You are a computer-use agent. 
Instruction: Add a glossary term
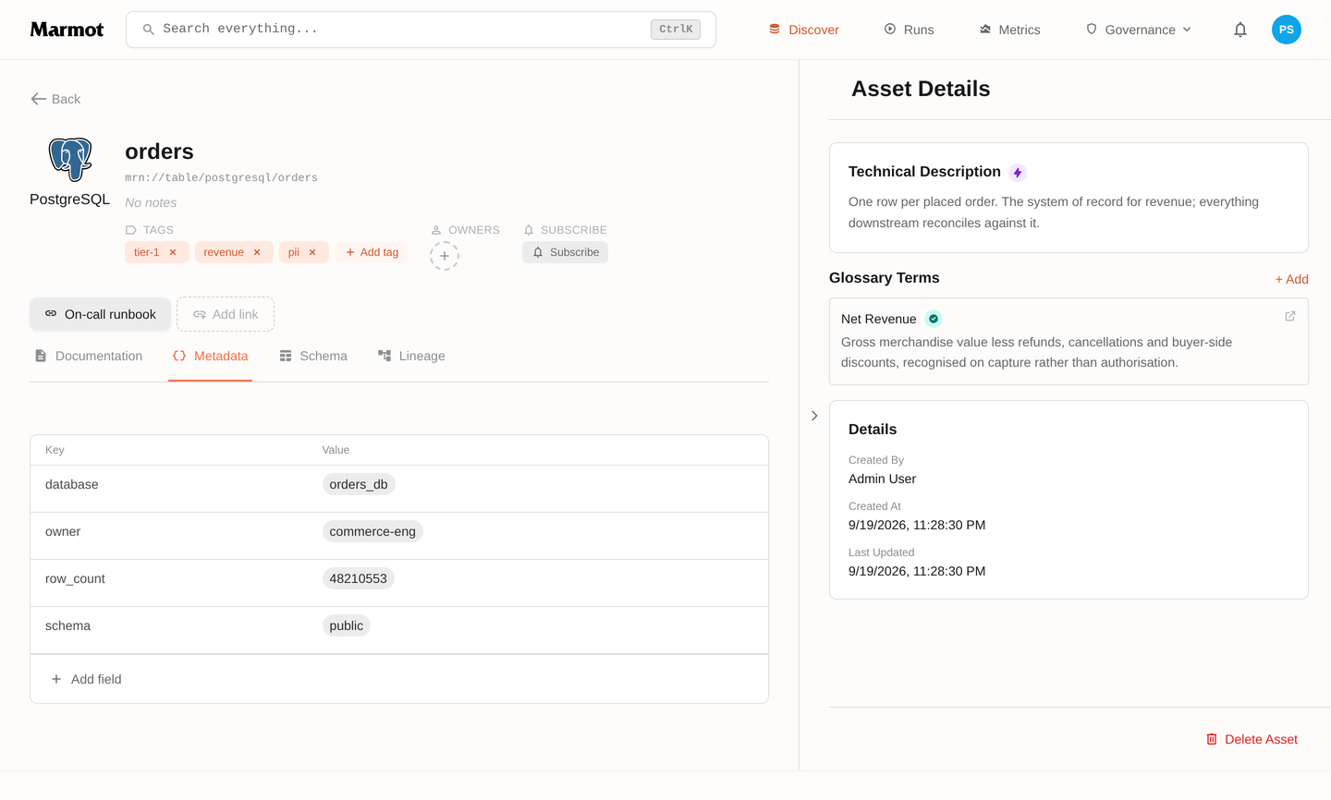pos(1291,279)
